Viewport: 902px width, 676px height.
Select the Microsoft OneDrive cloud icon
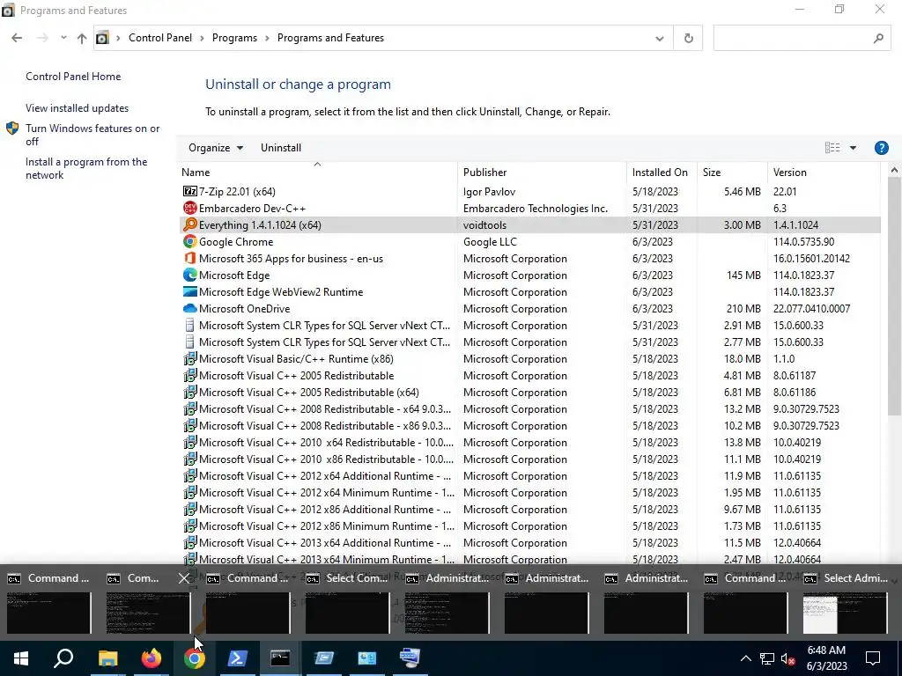pos(190,308)
